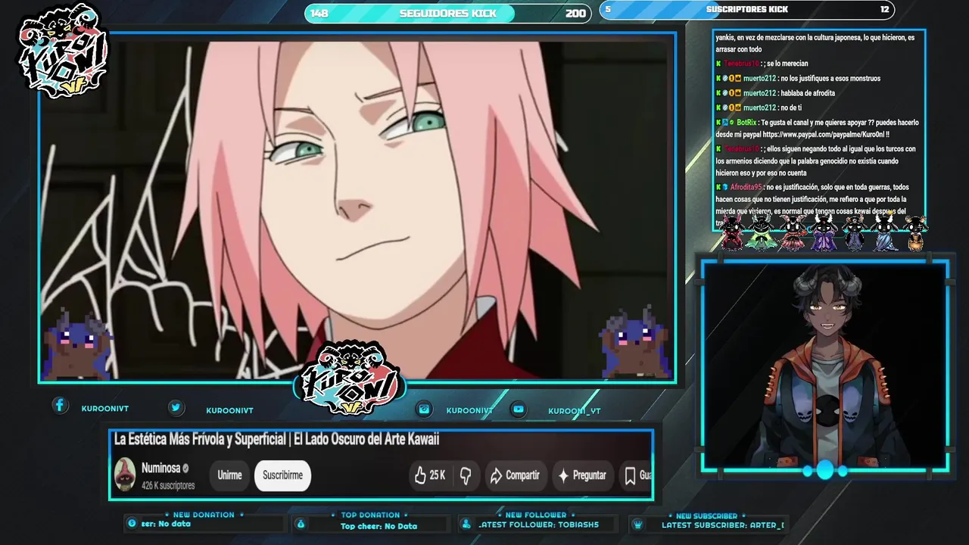The height and width of the screenshot is (545, 969).
Task: Click the orange-brown pixel character under chat
Action: 916,232
